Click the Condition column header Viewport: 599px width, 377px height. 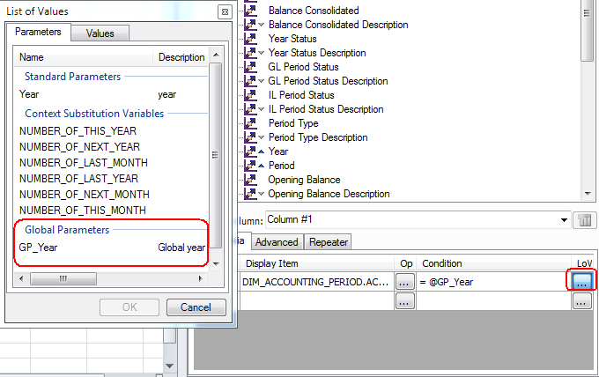(493, 263)
